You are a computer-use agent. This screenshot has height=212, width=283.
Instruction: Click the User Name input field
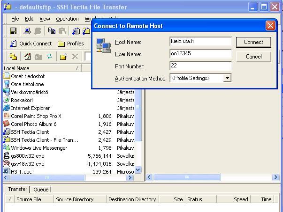pos(200,53)
